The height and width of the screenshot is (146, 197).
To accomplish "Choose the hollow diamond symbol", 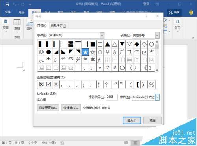I will pyautogui.click(x=144, y=44).
